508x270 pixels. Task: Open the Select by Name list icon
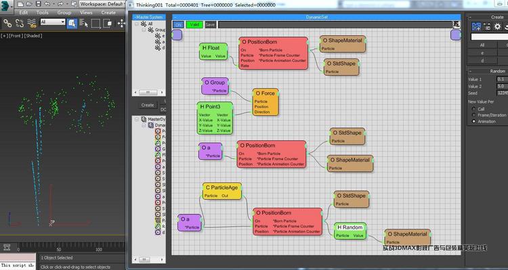(x=83, y=23)
